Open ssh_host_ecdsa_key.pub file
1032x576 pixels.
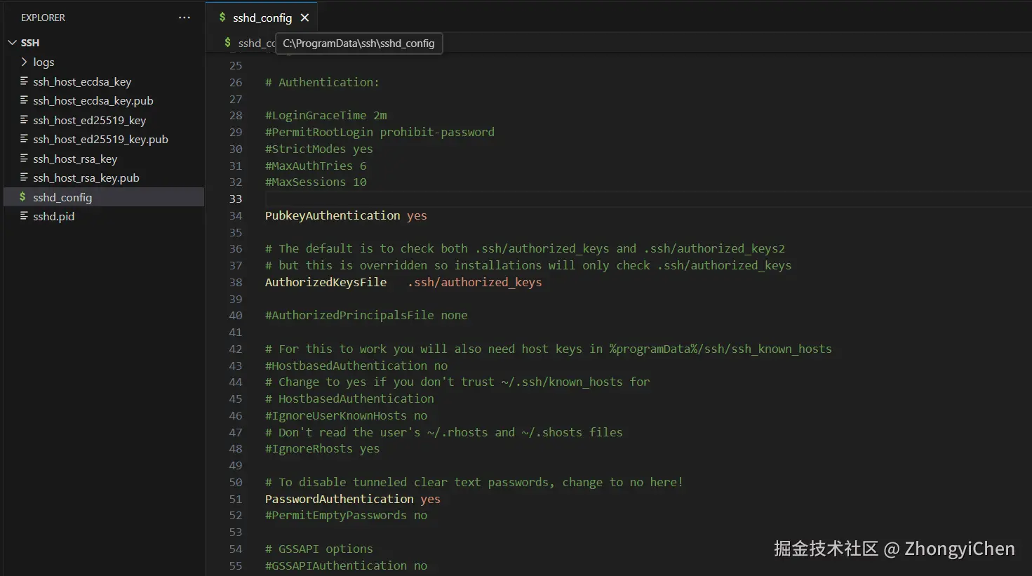93,101
